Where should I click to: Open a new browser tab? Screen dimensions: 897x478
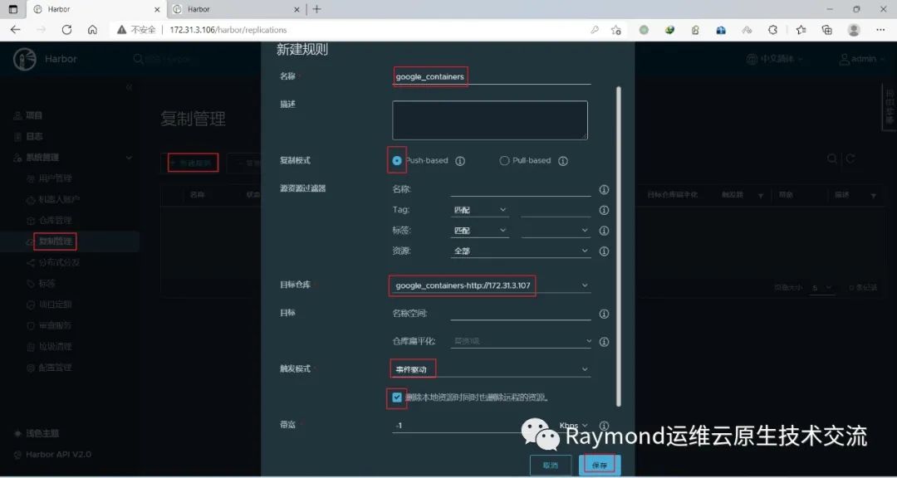point(316,9)
